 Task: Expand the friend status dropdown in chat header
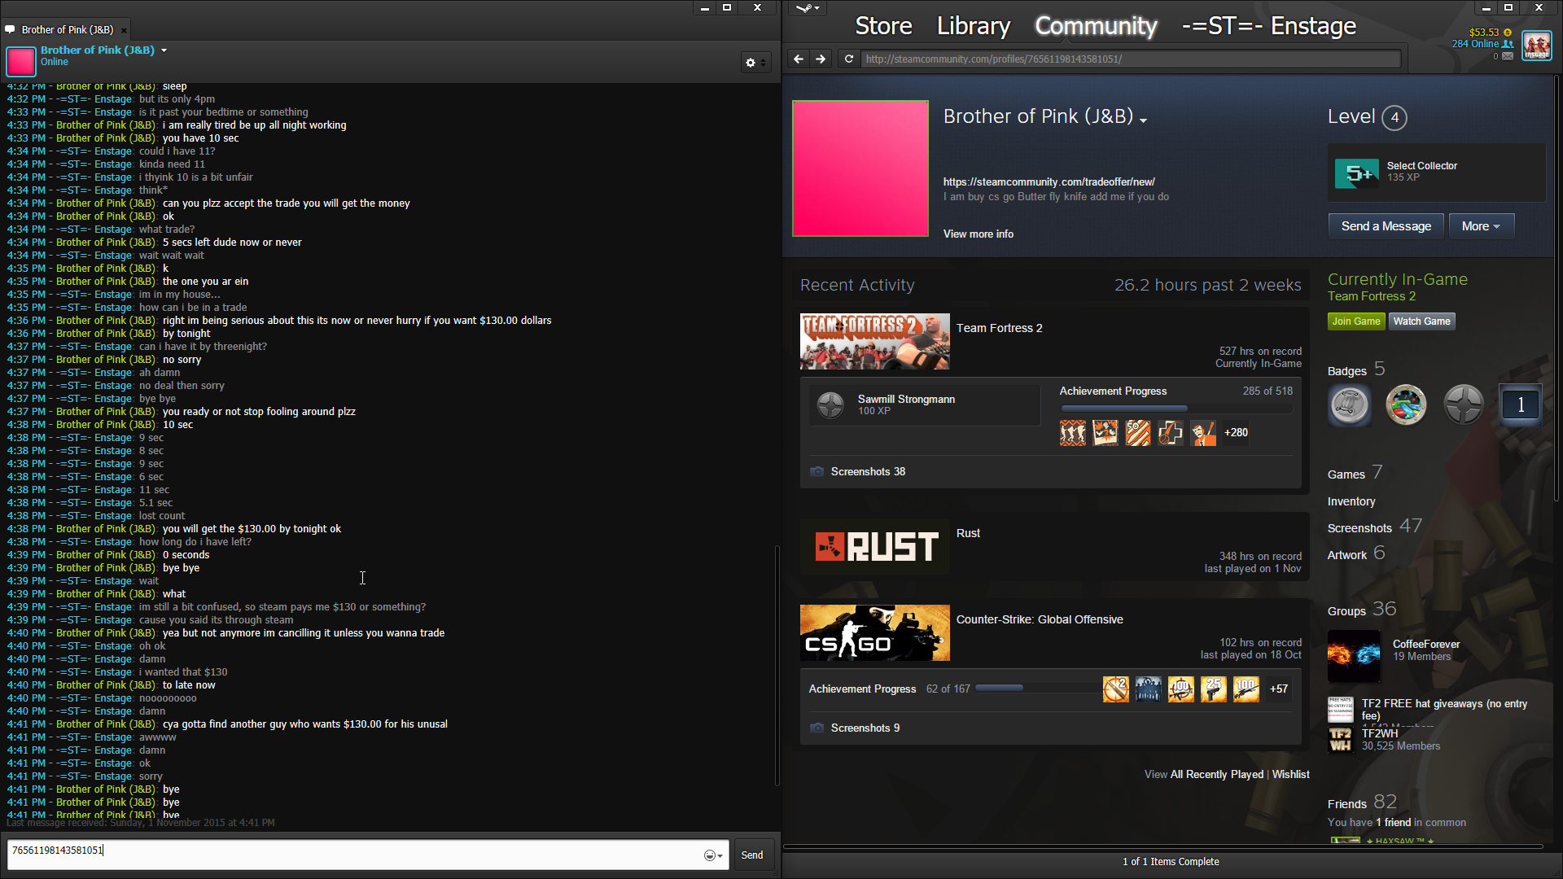click(164, 50)
